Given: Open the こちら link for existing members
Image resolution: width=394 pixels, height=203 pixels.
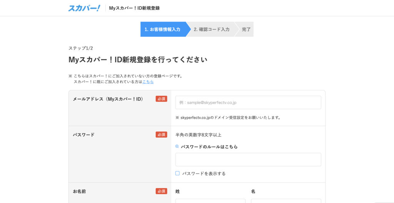Looking at the screenshot, I should (x=148, y=82).
